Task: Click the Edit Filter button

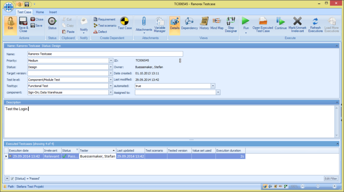Action: [x=331, y=179]
